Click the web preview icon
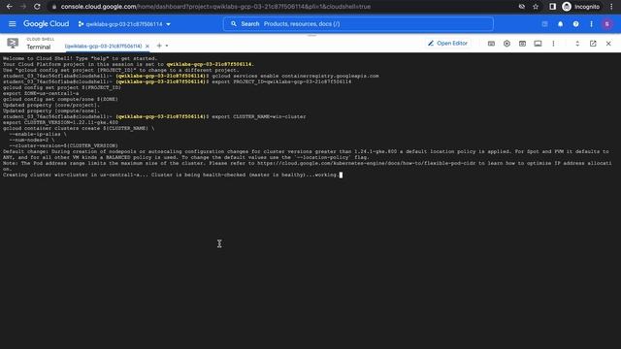The width and height of the screenshot is (621, 349). (x=522, y=44)
